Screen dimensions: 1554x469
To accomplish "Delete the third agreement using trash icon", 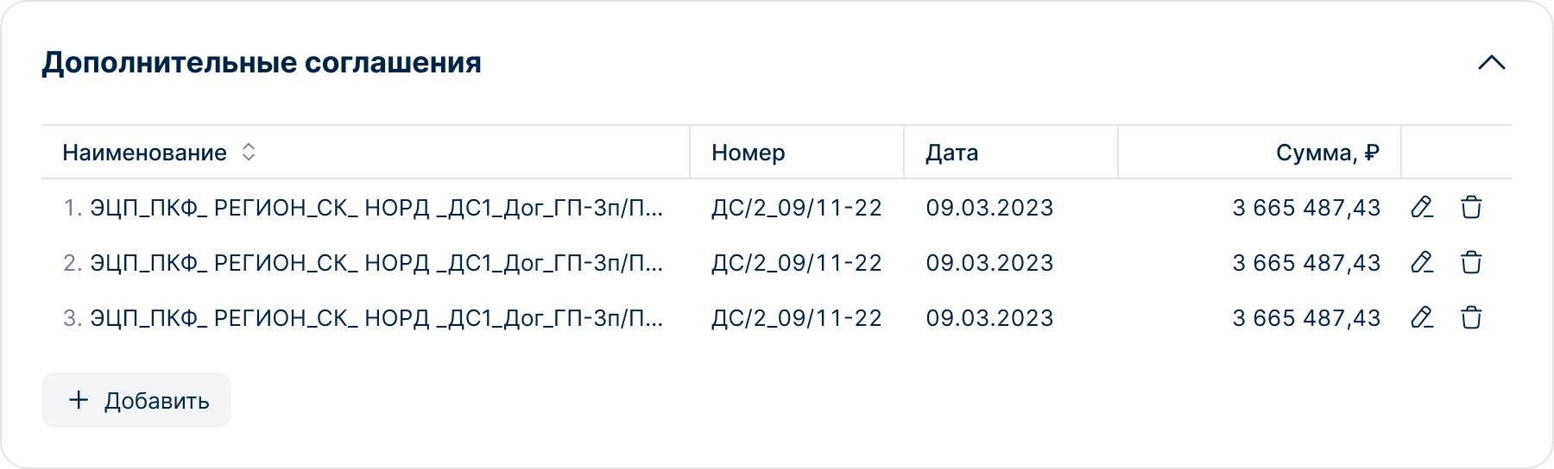I will point(1471,318).
